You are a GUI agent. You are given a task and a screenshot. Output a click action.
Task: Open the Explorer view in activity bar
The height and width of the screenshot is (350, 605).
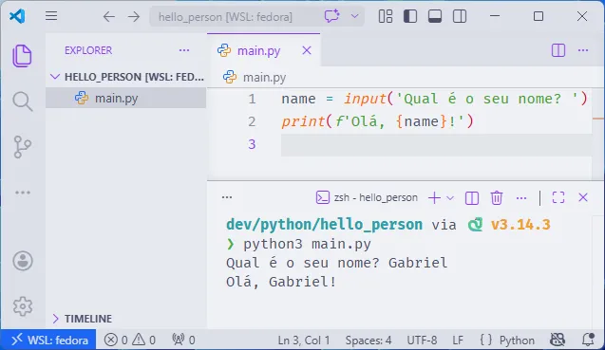[23, 56]
